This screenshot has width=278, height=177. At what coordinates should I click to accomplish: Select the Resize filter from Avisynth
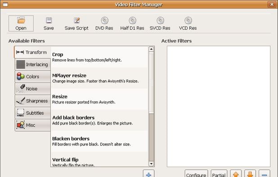99,99
